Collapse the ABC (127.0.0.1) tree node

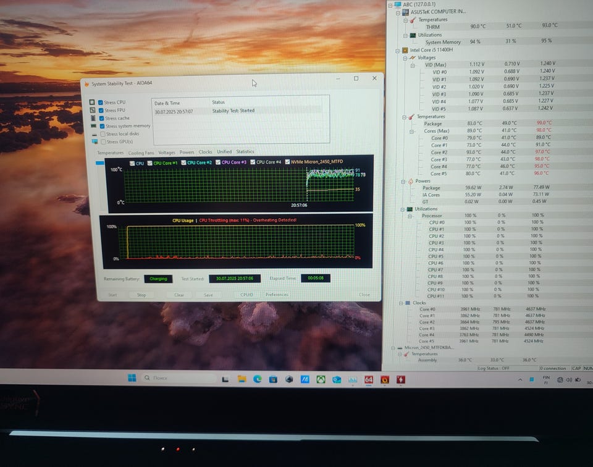click(390, 5)
